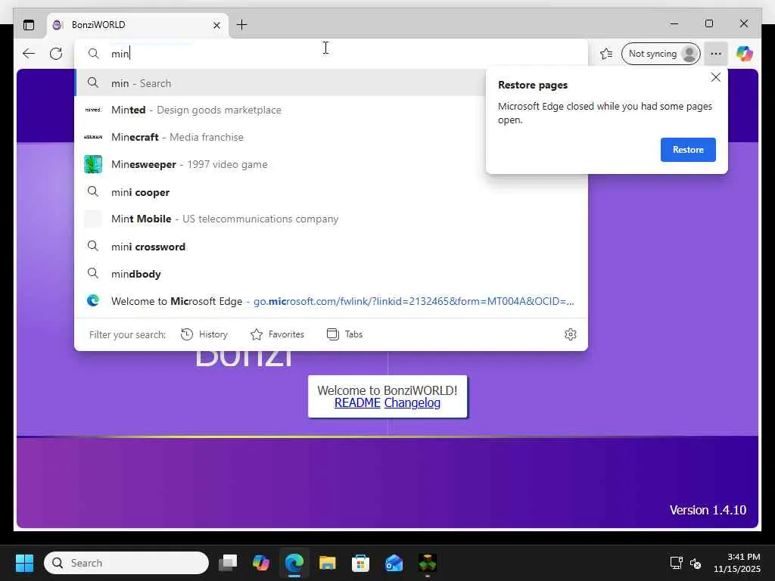Click the taskbar Search box
The width and height of the screenshot is (775, 581).
pos(126,563)
